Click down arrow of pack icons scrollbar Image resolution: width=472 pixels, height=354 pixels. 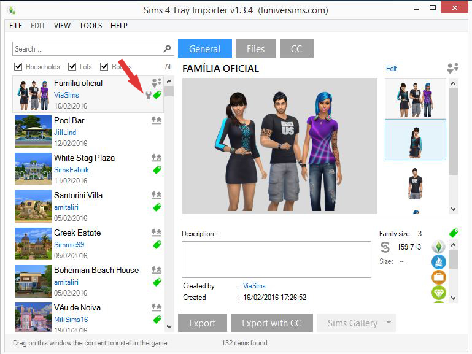point(454,298)
